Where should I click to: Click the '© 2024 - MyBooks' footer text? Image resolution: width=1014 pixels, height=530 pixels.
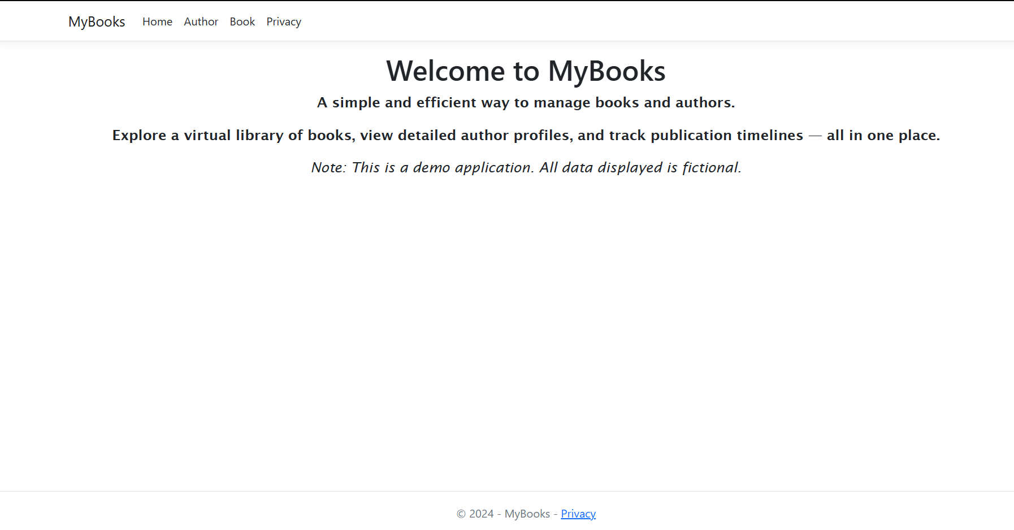[x=503, y=514]
